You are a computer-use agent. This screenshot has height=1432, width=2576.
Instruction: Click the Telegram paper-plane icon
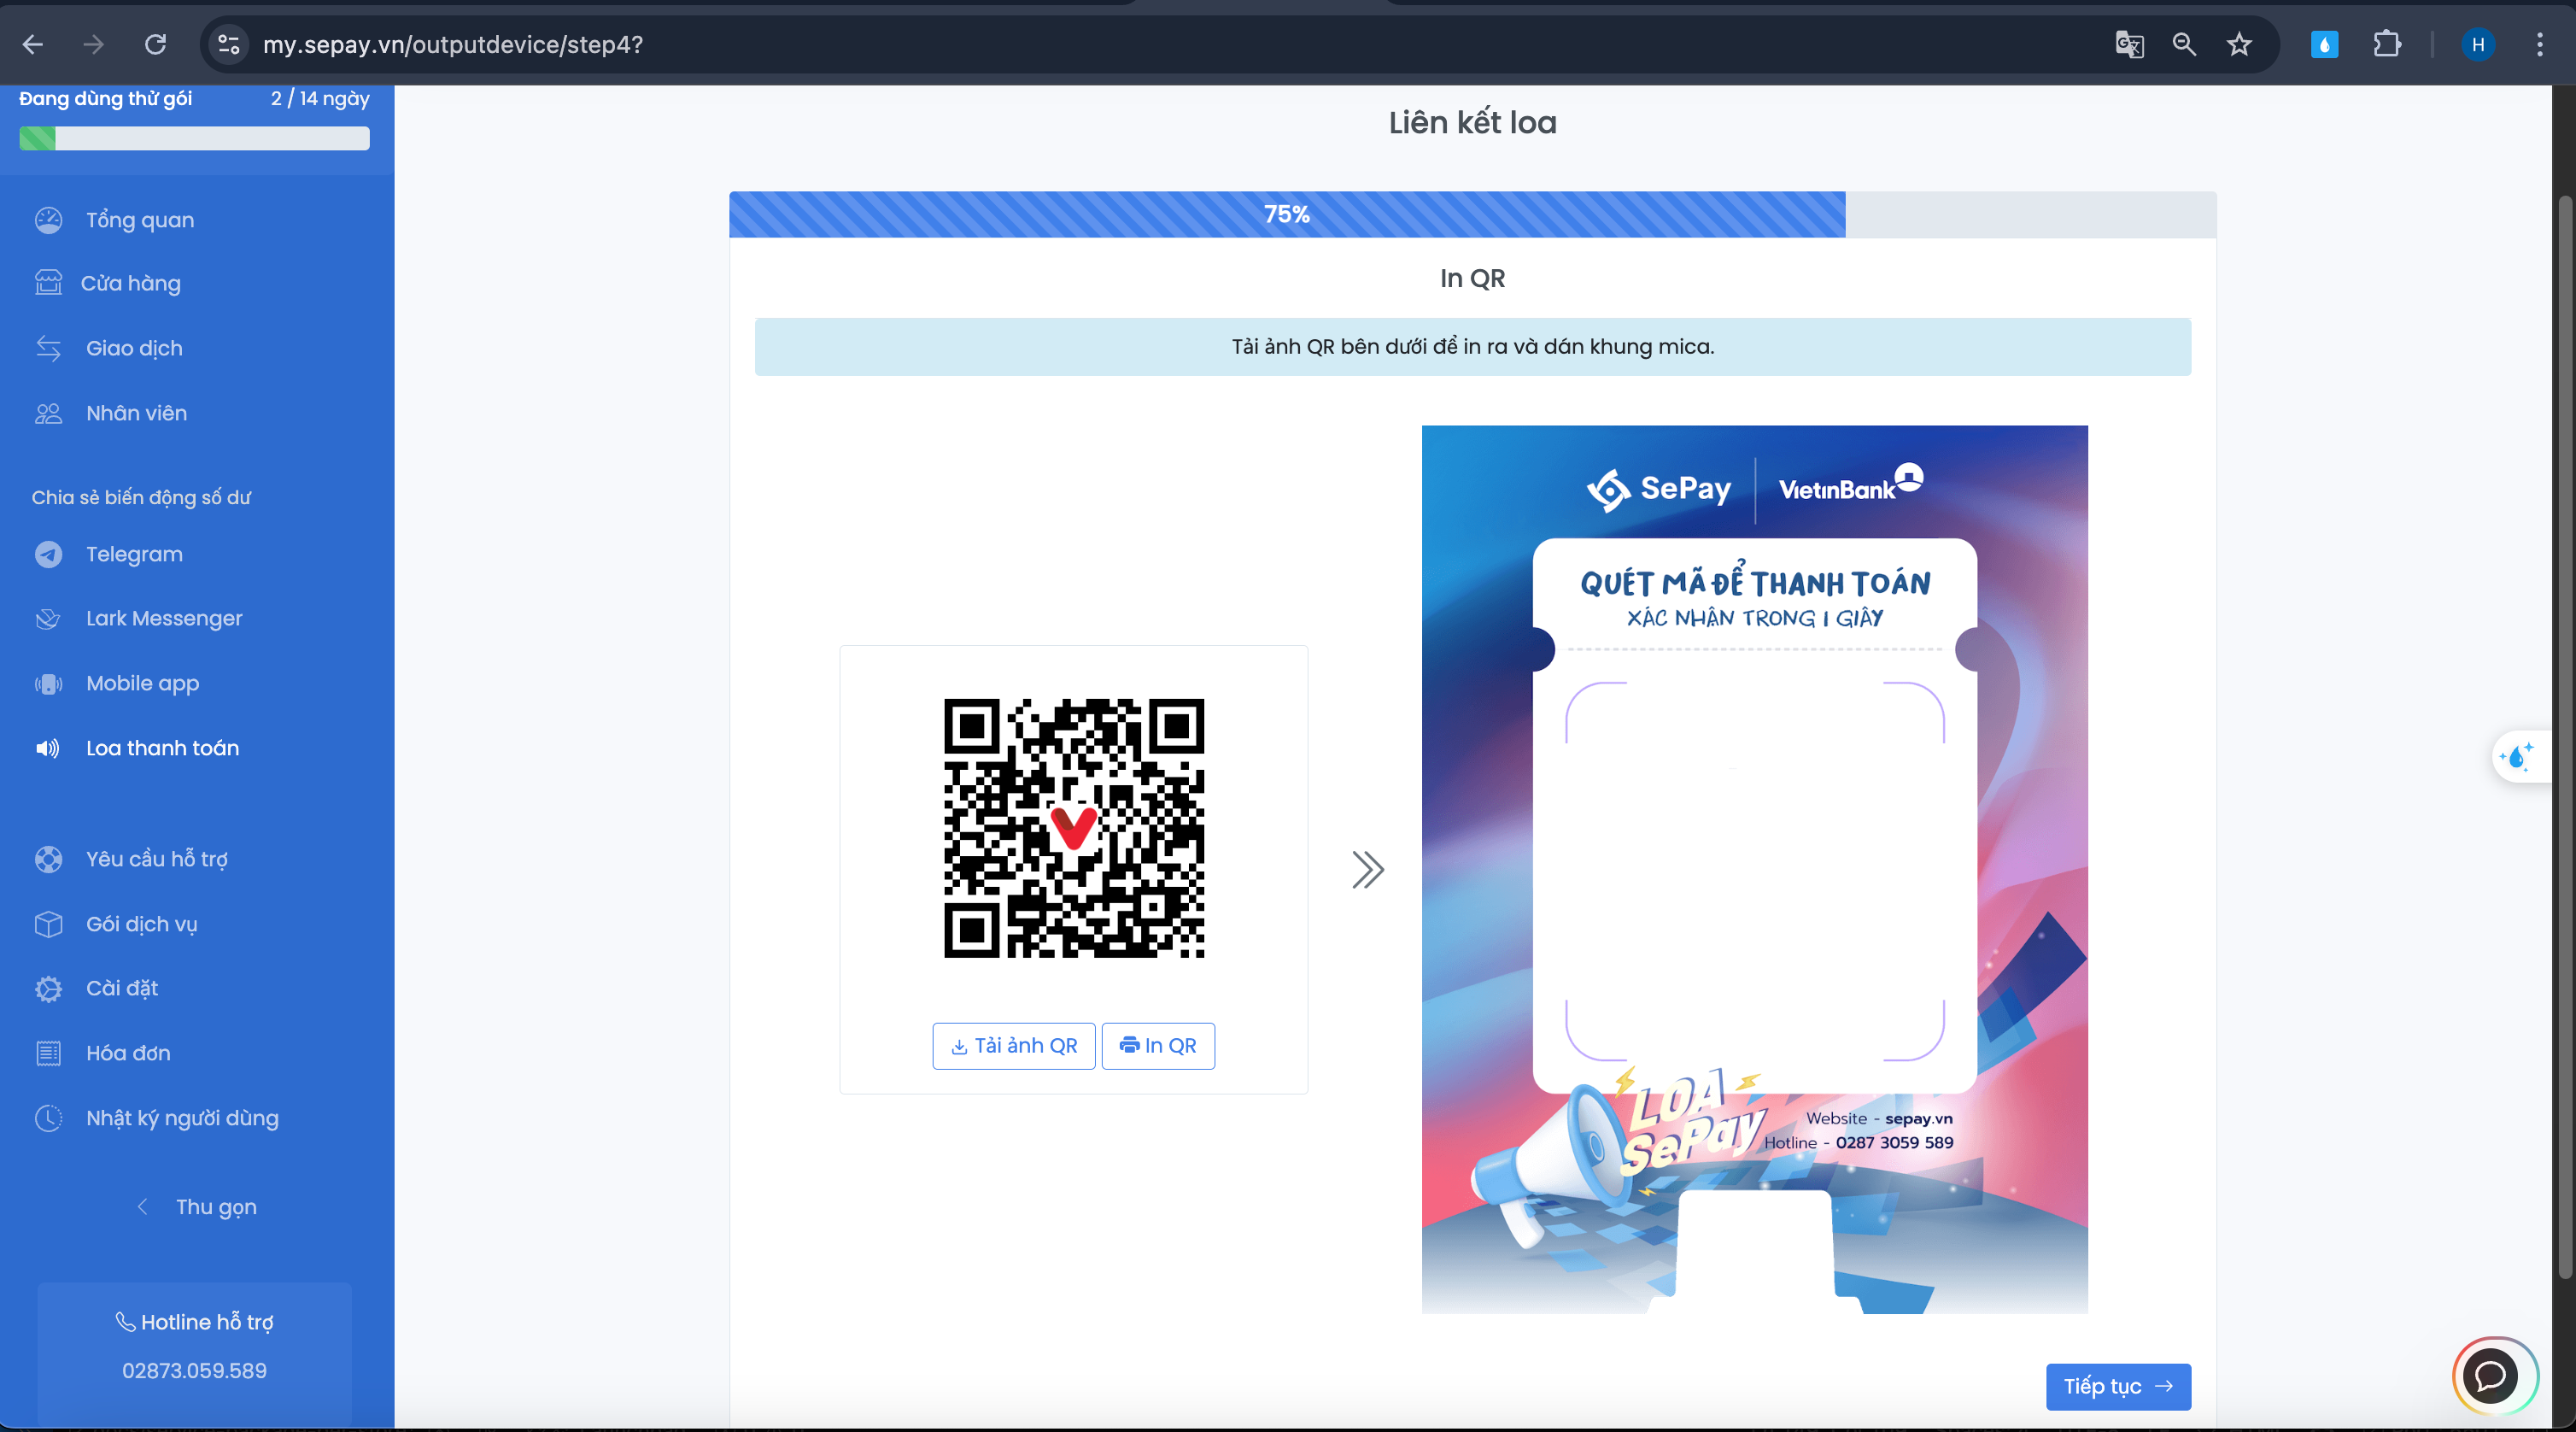(x=48, y=555)
